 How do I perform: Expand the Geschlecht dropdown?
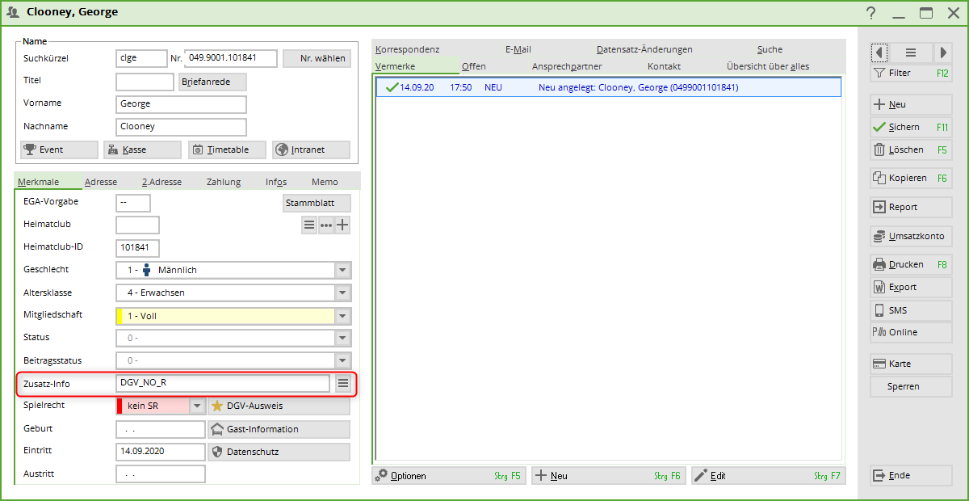(343, 270)
